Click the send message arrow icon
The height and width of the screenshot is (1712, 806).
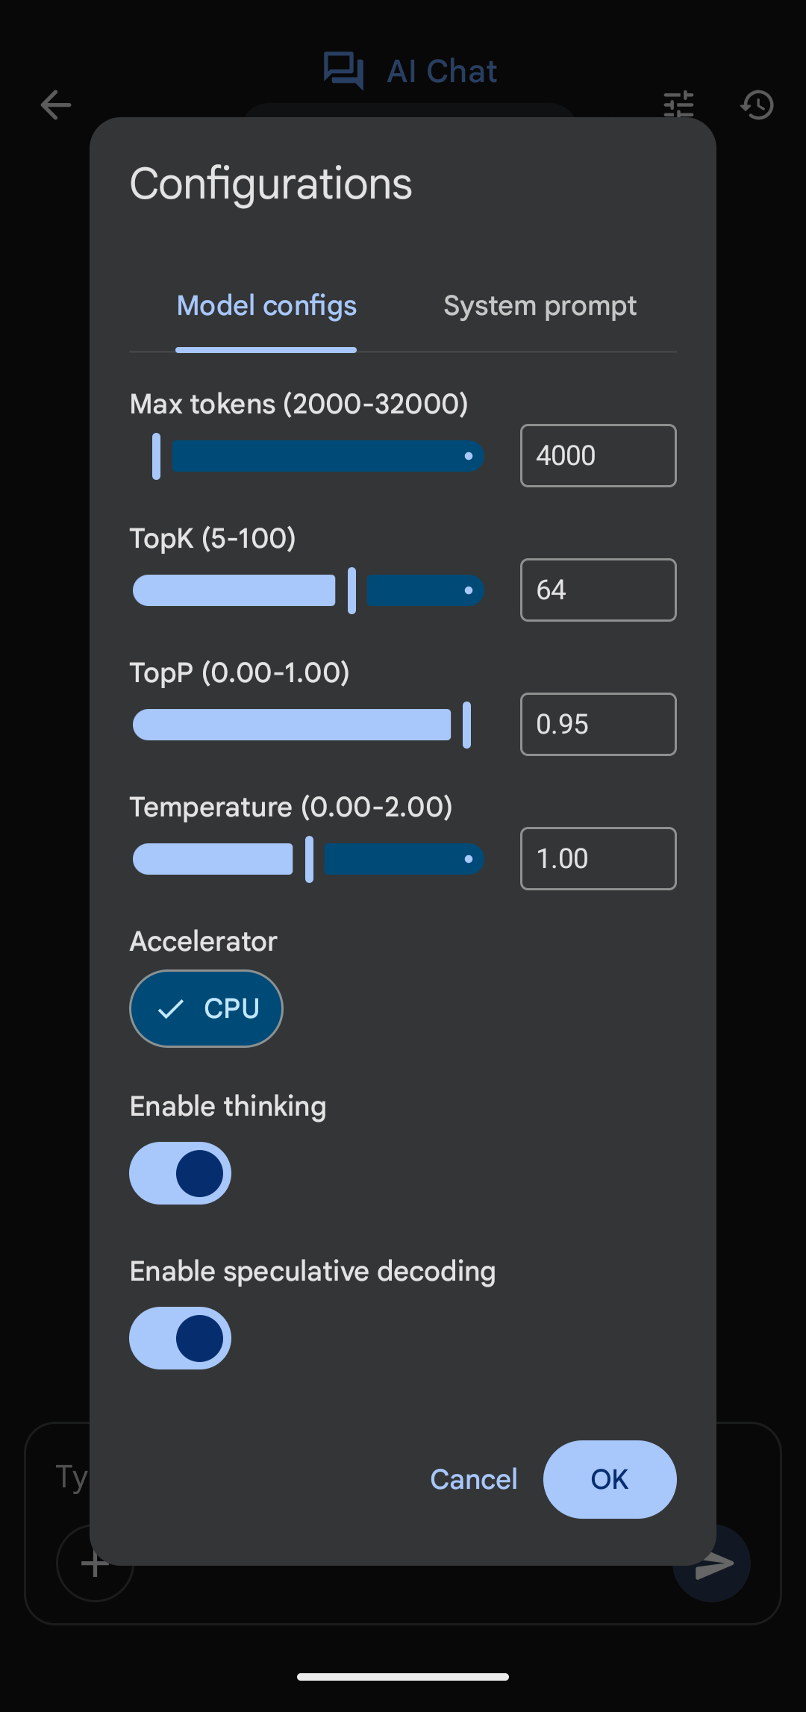(x=712, y=1563)
